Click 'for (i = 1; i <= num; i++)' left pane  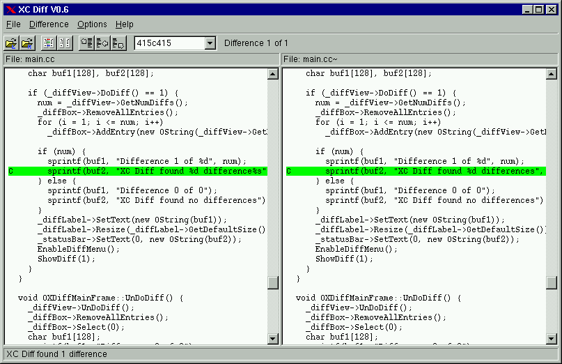click(x=100, y=122)
